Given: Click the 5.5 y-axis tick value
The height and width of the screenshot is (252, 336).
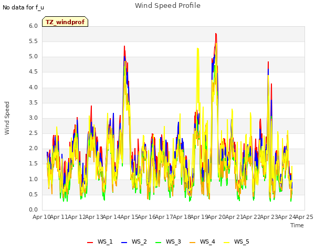Looking at the screenshot, I should pos(33,41).
